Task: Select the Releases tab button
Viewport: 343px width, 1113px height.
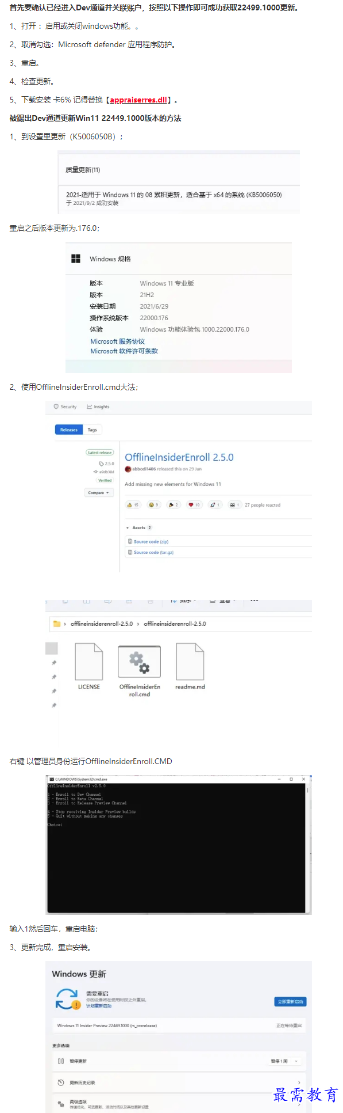Action: point(68,430)
